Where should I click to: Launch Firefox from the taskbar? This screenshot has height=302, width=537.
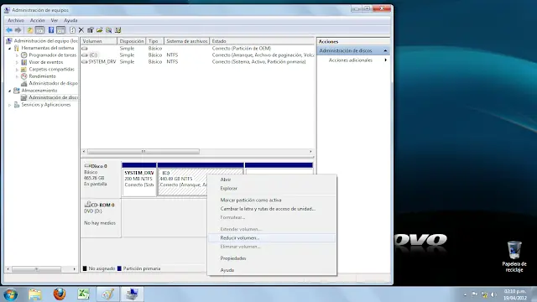click(60, 294)
